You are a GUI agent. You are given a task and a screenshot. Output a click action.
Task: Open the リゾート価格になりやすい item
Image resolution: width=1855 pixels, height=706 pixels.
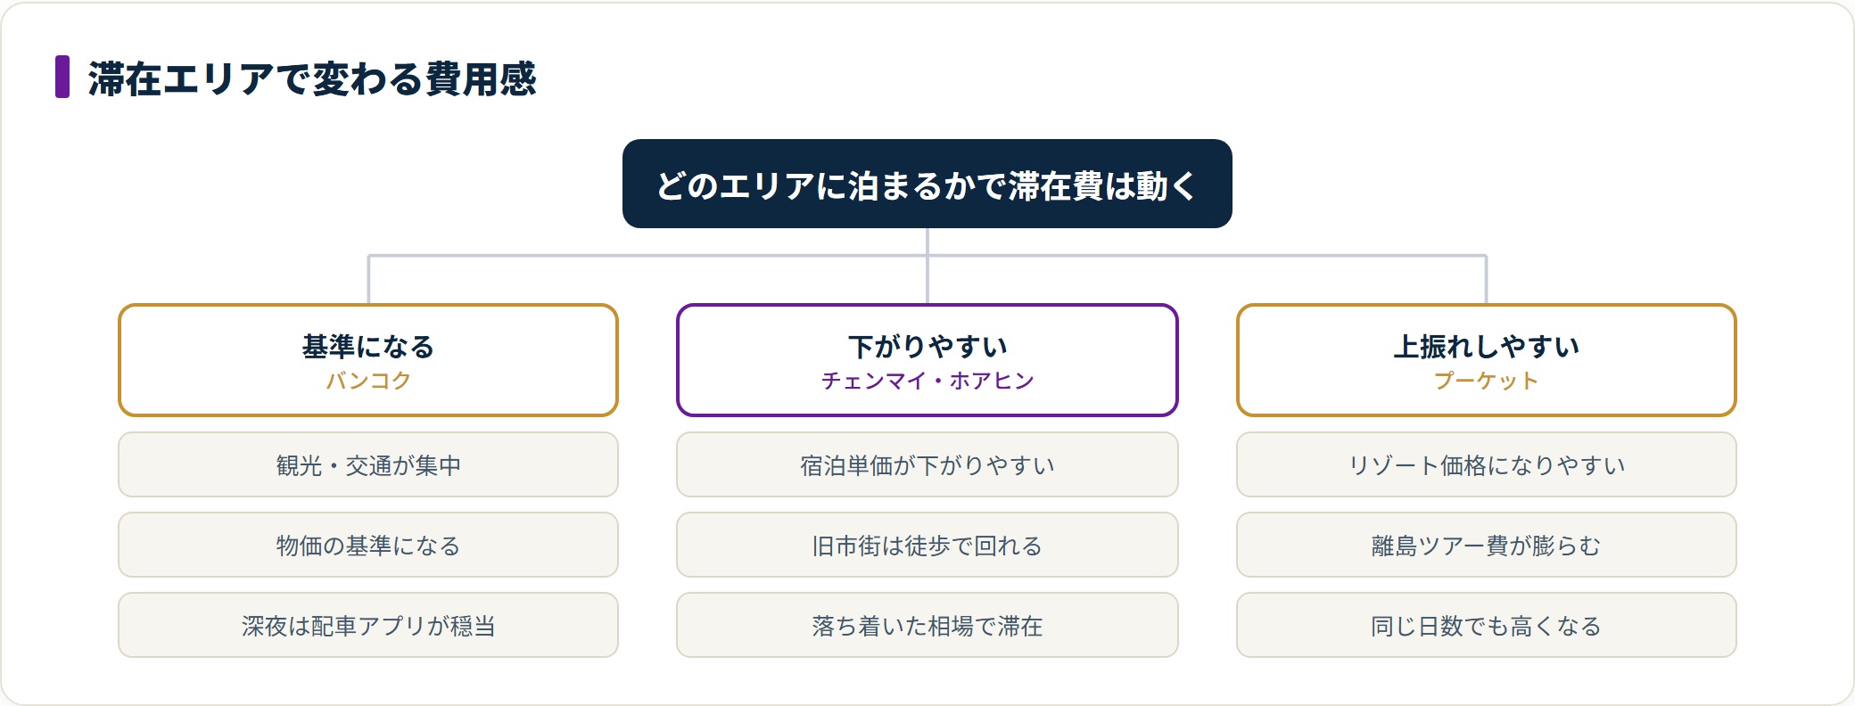(x=1487, y=464)
